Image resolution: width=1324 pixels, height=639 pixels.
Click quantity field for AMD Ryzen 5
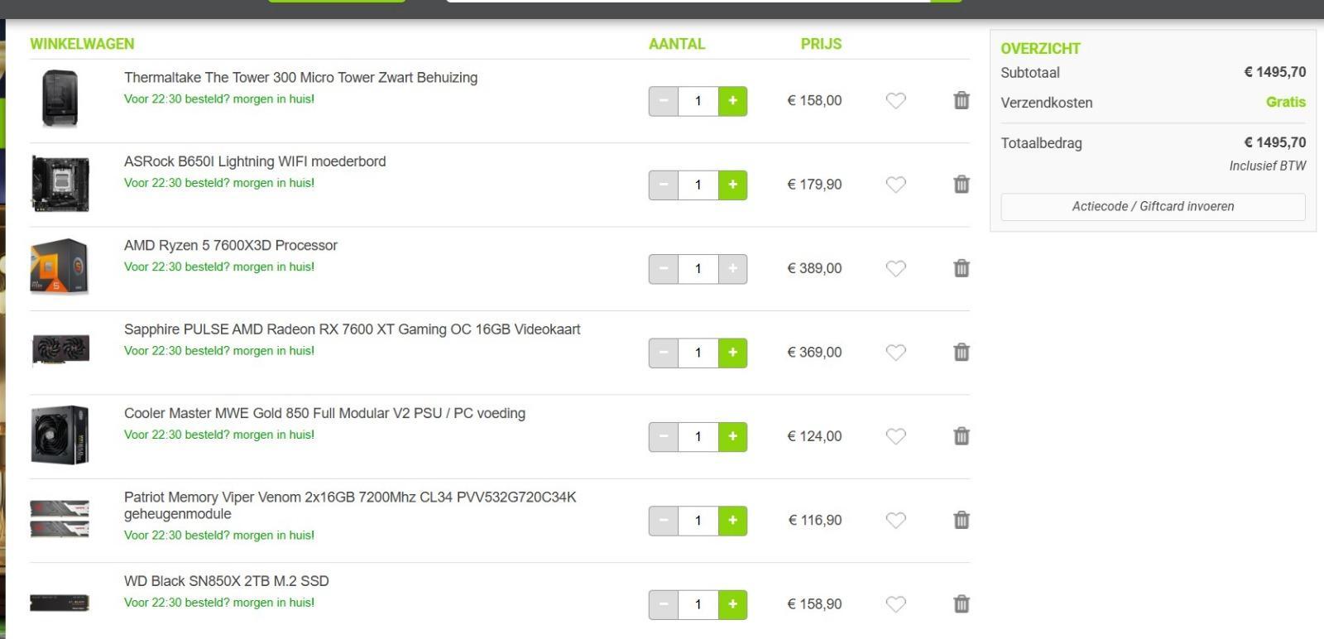[698, 269]
